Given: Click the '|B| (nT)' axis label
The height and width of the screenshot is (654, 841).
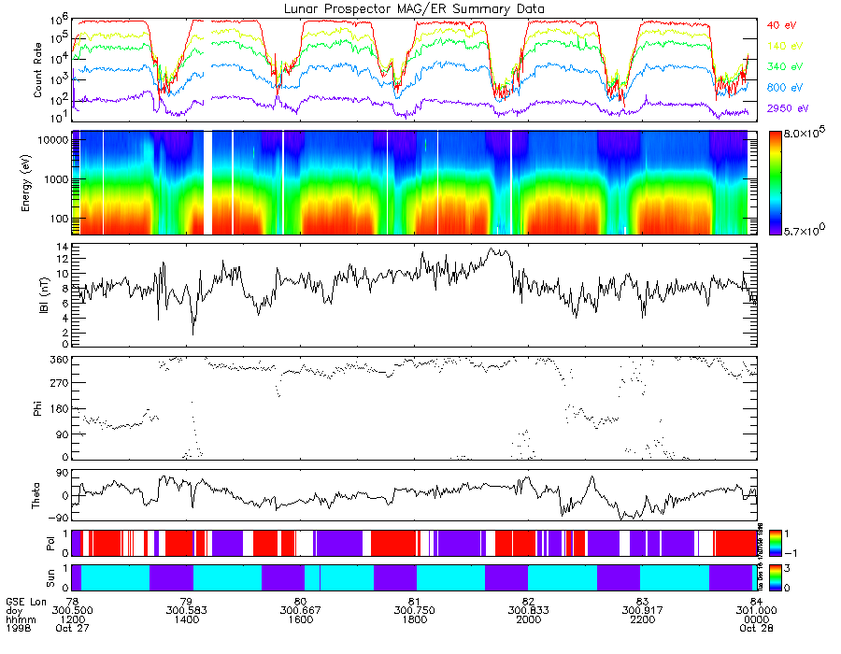Looking at the screenshot, I should click(x=44, y=295).
